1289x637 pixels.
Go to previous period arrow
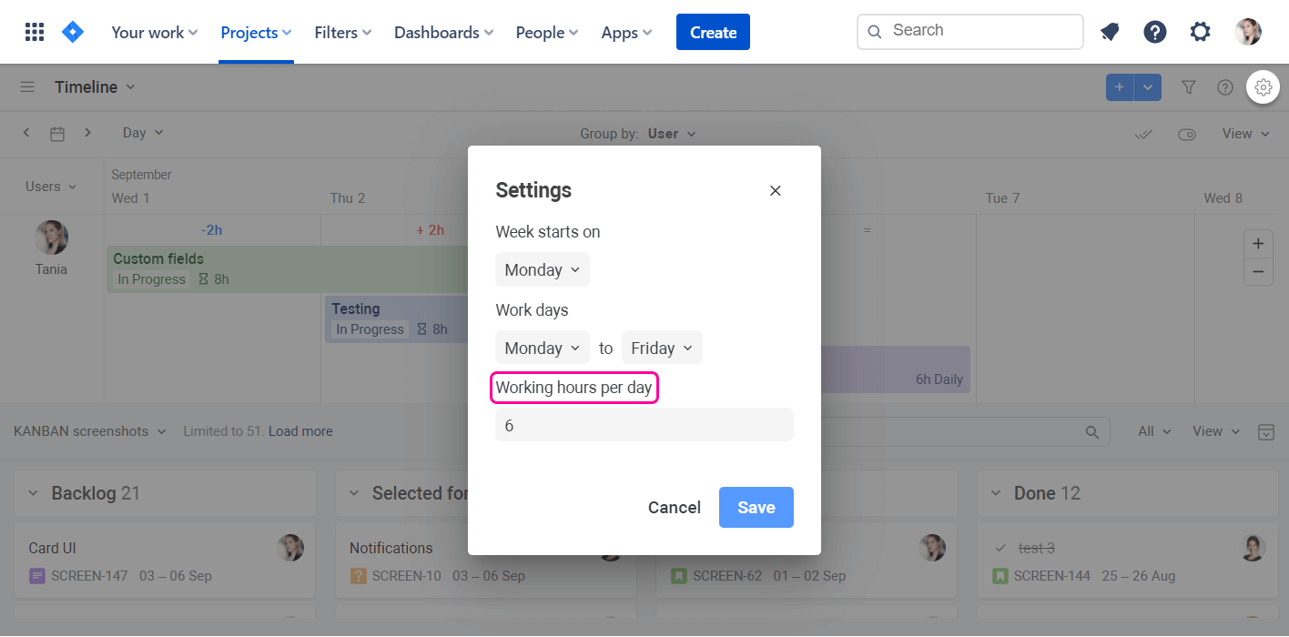point(26,133)
